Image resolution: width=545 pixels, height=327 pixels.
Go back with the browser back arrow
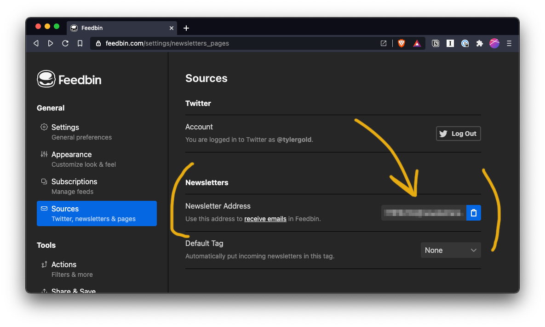36,43
